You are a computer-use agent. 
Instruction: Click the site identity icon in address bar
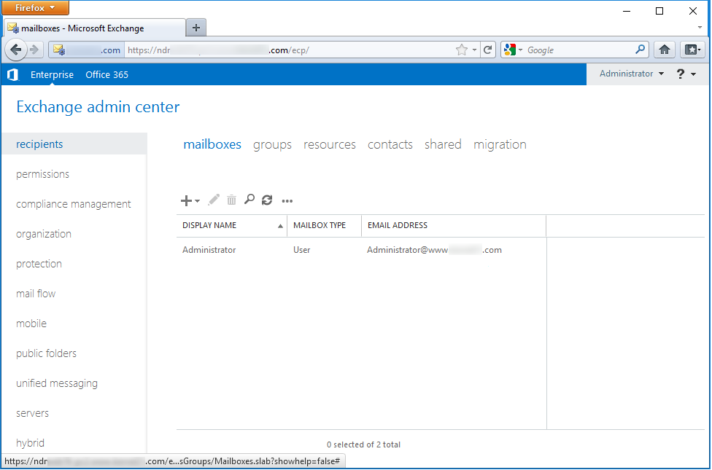(x=86, y=50)
